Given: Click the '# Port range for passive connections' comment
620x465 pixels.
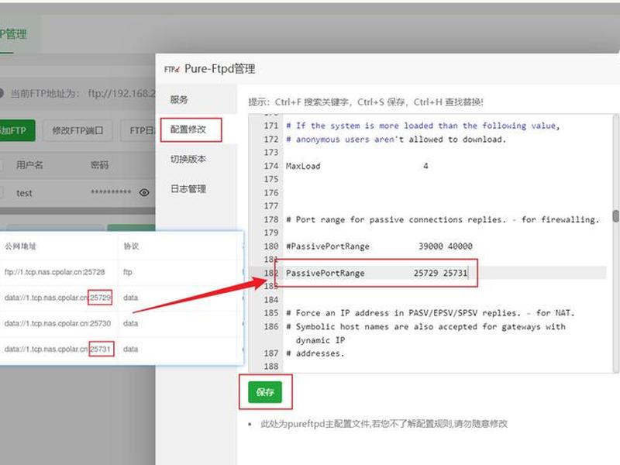Looking at the screenshot, I should point(443,219).
